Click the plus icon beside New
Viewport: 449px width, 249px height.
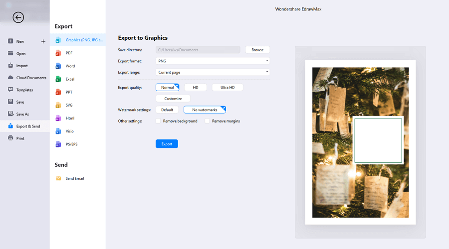click(43, 41)
